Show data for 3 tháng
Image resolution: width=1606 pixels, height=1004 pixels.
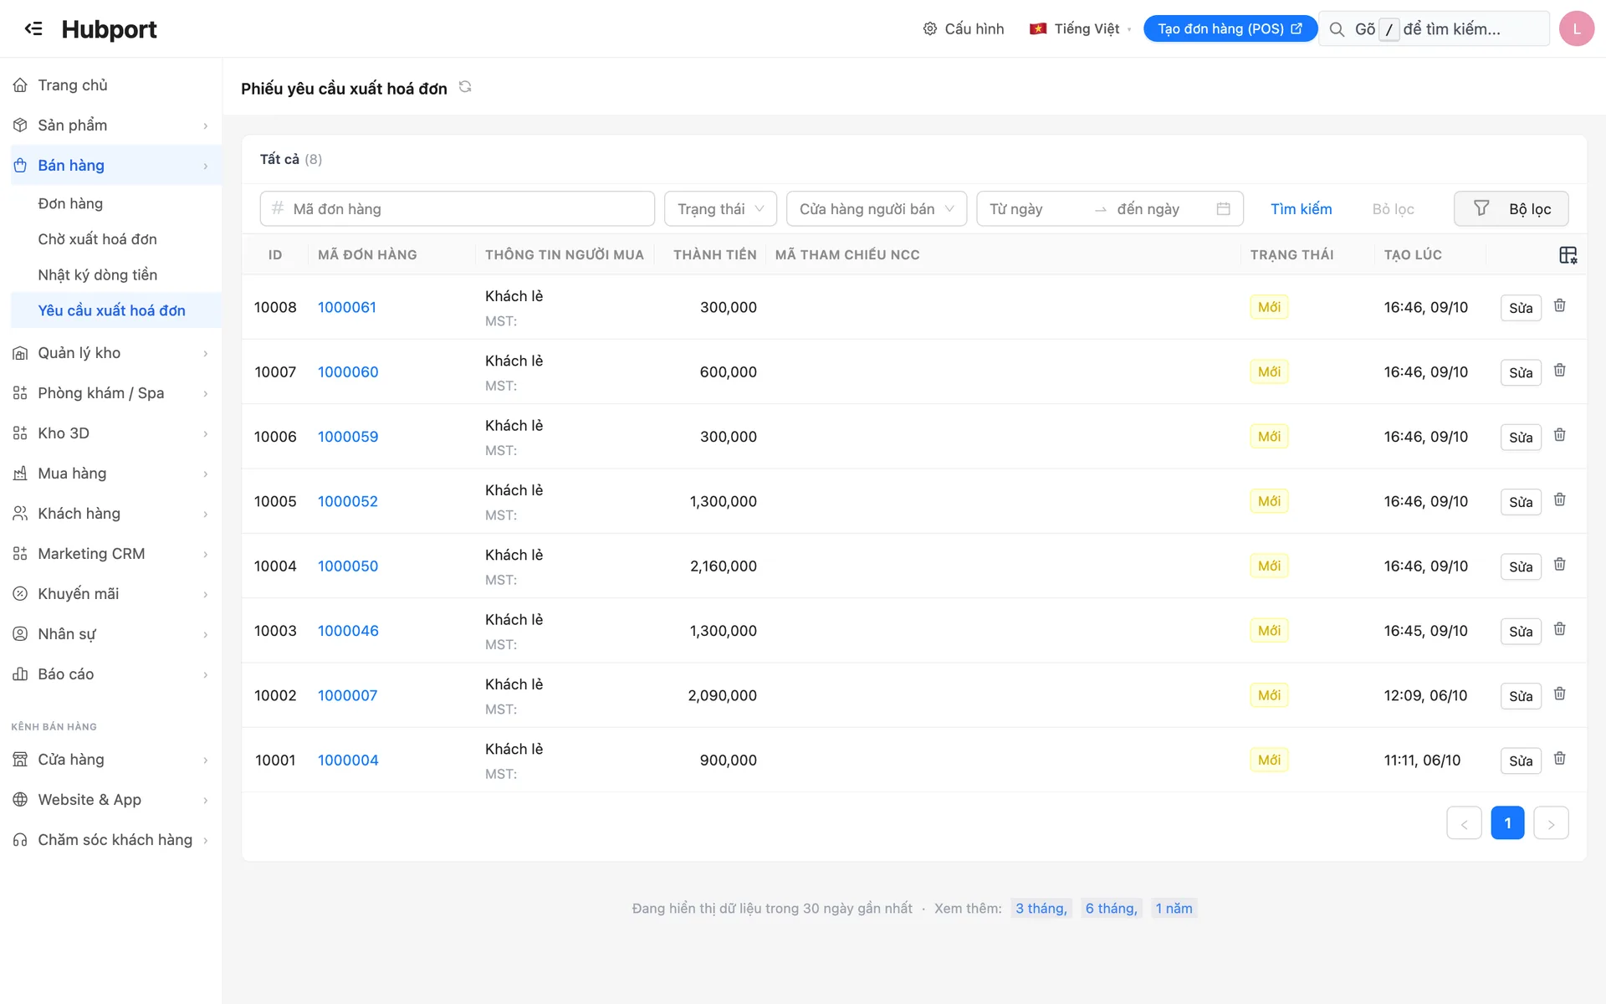coord(1041,909)
